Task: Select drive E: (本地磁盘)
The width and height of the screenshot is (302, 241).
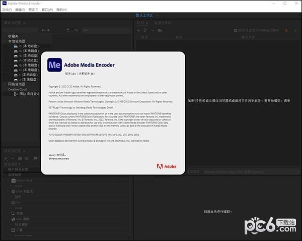Action: (x=29, y=56)
